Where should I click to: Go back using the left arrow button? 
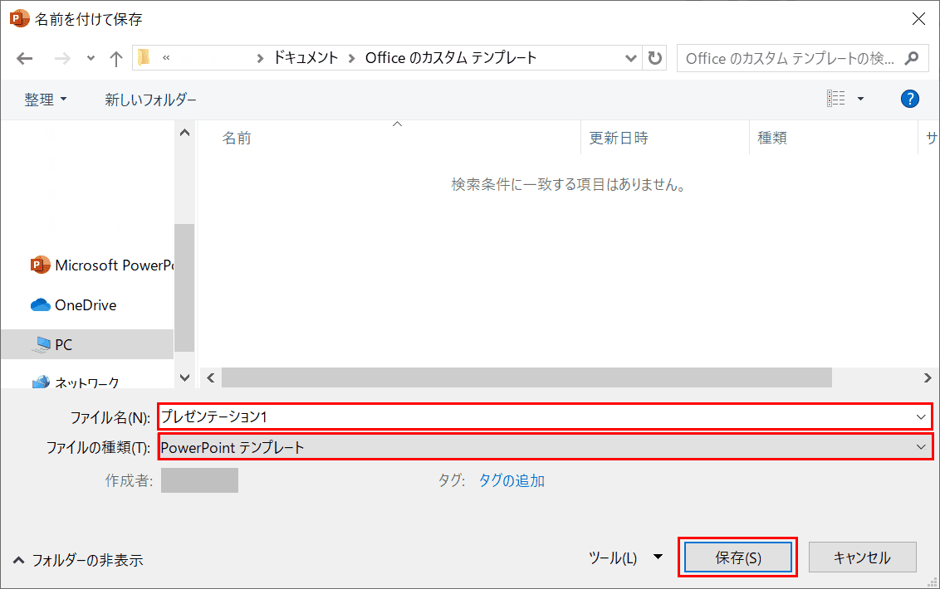(x=25, y=58)
